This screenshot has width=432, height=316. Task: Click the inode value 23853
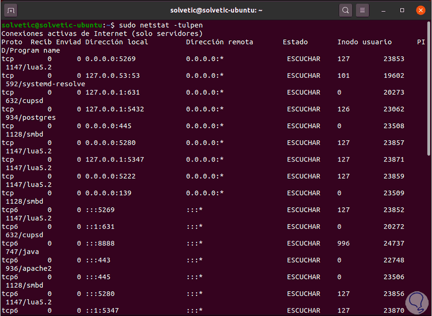394,59
